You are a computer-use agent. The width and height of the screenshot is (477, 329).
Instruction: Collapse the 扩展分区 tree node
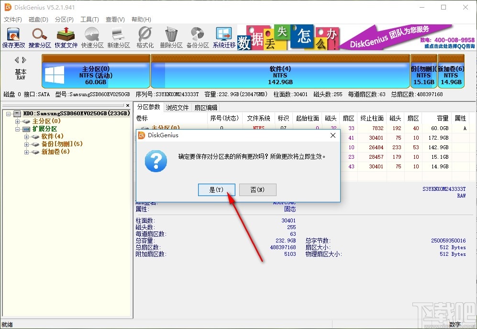[x=17, y=129]
